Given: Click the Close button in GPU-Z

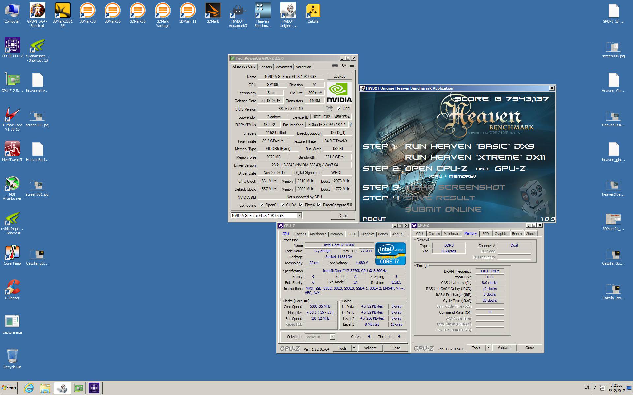Looking at the screenshot, I should [343, 216].
